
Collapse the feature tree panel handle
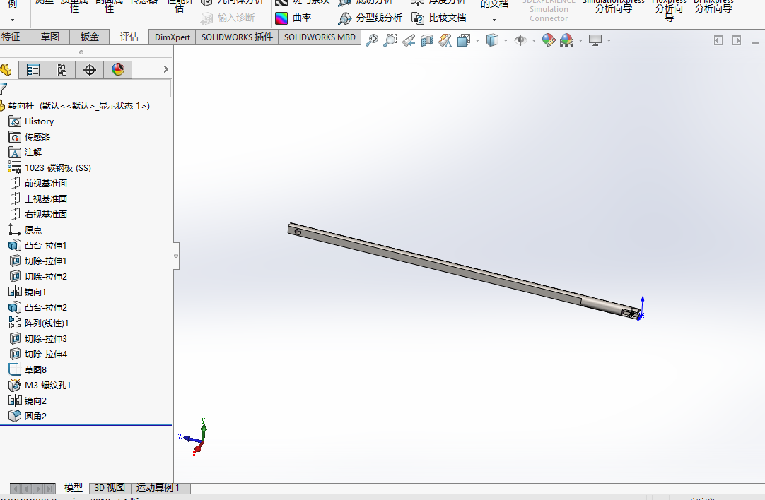tap(176, 256)
